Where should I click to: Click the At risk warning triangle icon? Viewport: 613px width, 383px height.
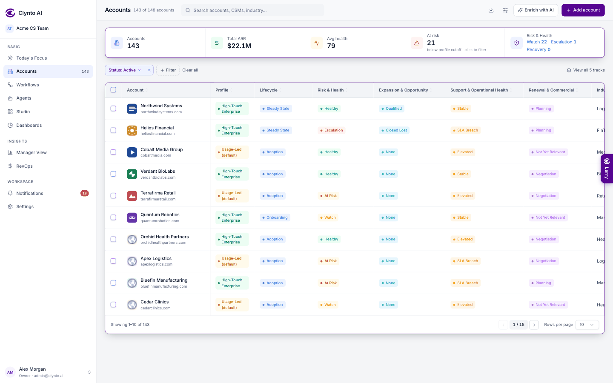417,43
